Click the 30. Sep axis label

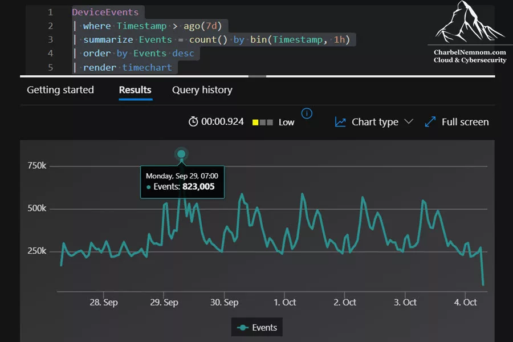click(x=224, y=302)
